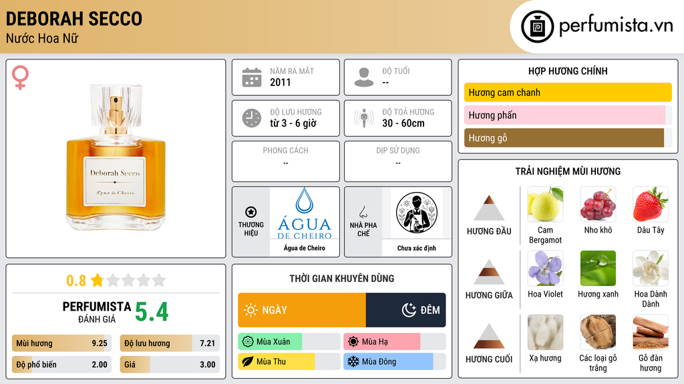Click the Hương xanh green note image
Screen dimensions: 684x384
pyautogui.click(x=598, y=268)
